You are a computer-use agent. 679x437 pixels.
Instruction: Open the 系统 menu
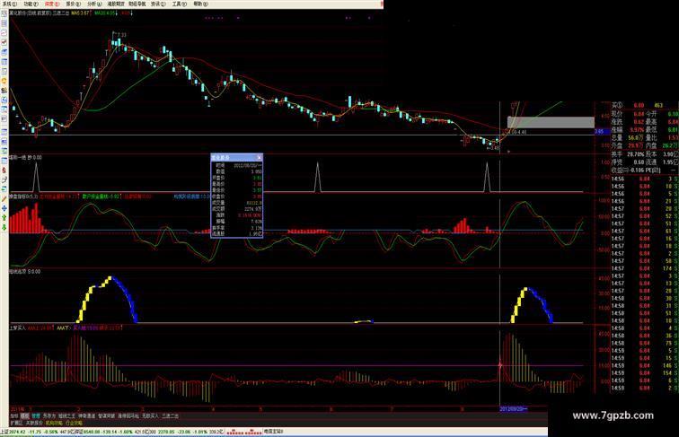click(x=10, y=4)
